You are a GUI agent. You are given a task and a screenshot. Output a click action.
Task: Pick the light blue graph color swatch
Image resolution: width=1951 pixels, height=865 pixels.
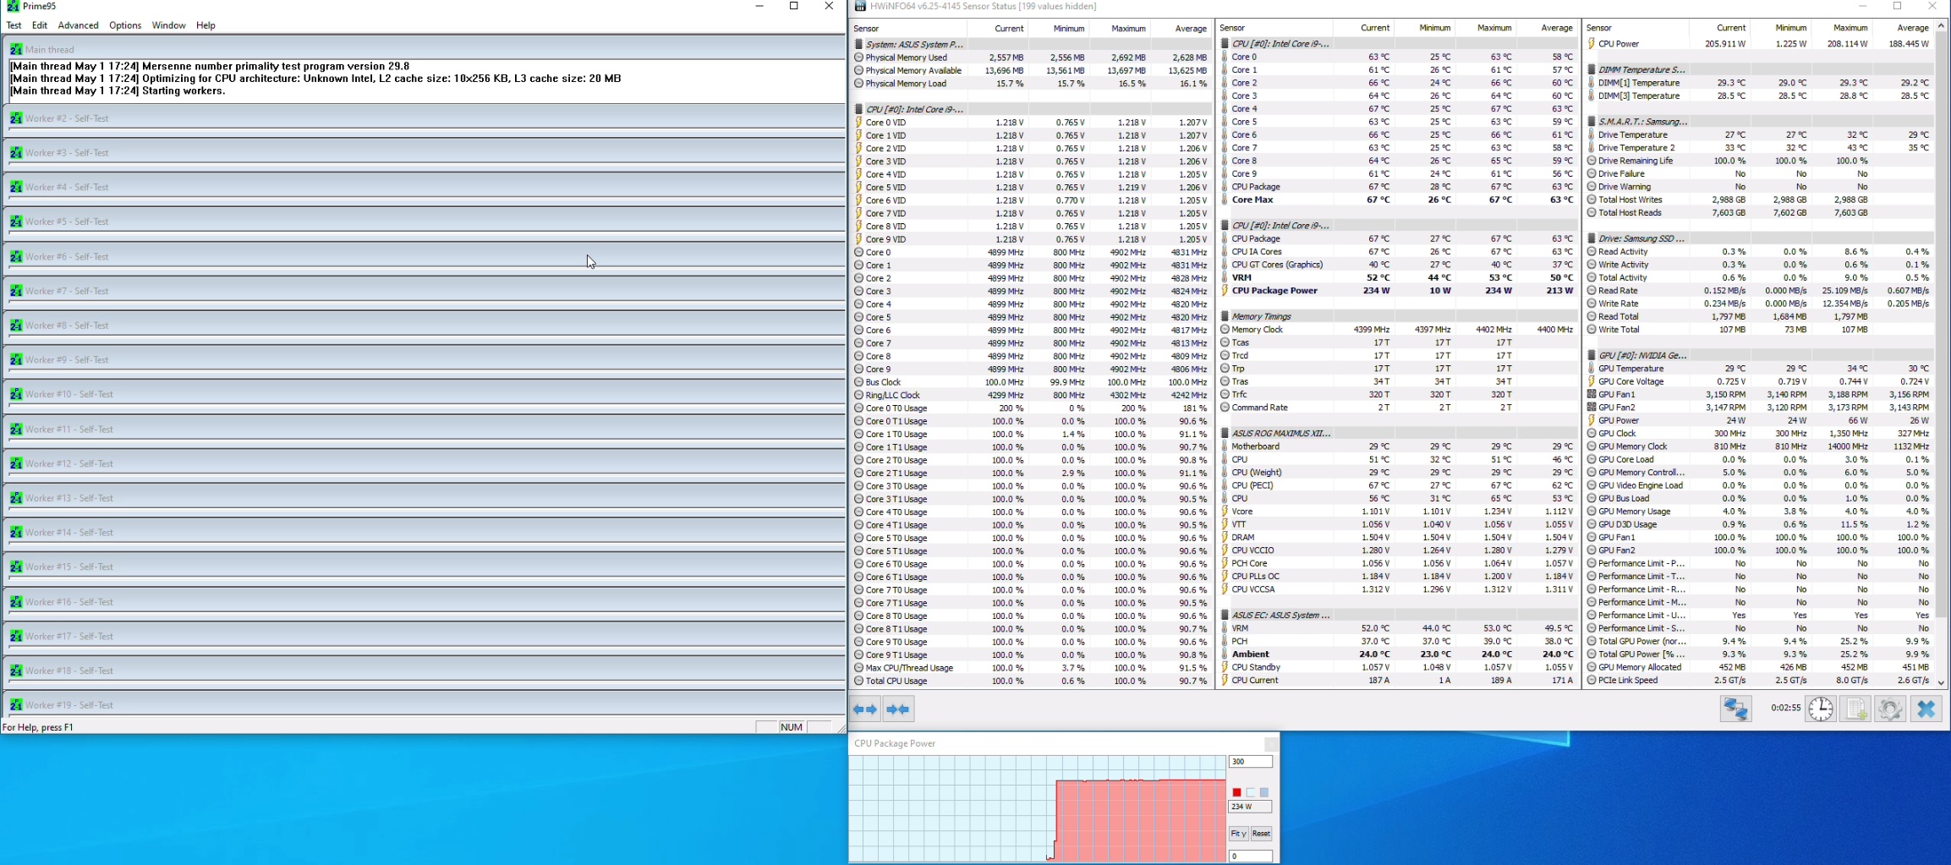coord(1264,792)
